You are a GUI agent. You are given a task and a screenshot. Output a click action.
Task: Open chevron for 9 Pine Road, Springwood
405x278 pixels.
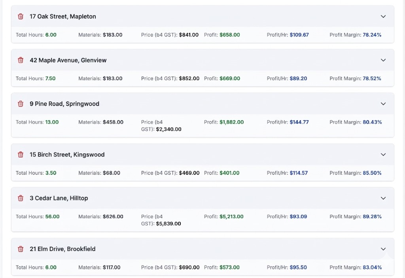coord(383,104)
